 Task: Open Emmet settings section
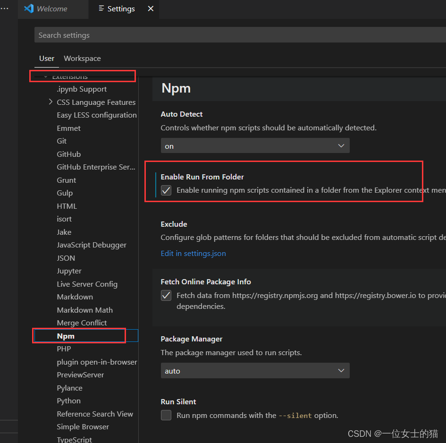(68, 128)
